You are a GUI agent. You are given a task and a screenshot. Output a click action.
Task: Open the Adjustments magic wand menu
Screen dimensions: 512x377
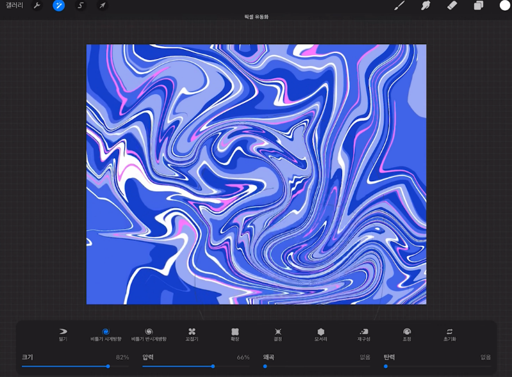(x=58, y=6)
